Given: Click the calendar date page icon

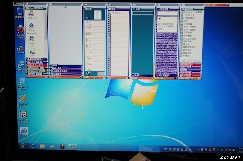Looking at the screenshot, I should pos(98,15).
